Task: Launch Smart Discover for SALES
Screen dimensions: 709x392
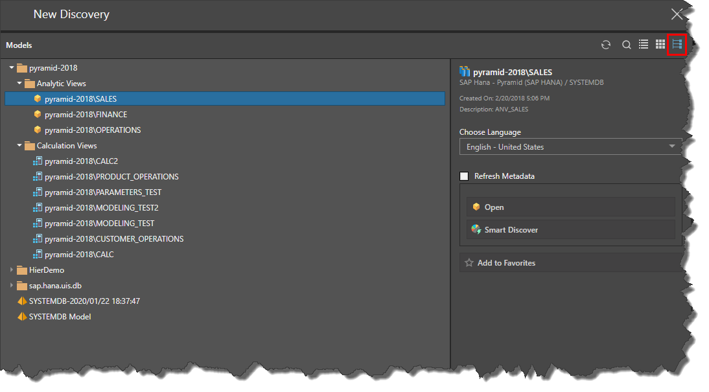Action: point(571,229)
